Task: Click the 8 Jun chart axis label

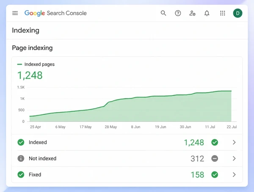Action: pyautogui.click(x=135, y=127)
